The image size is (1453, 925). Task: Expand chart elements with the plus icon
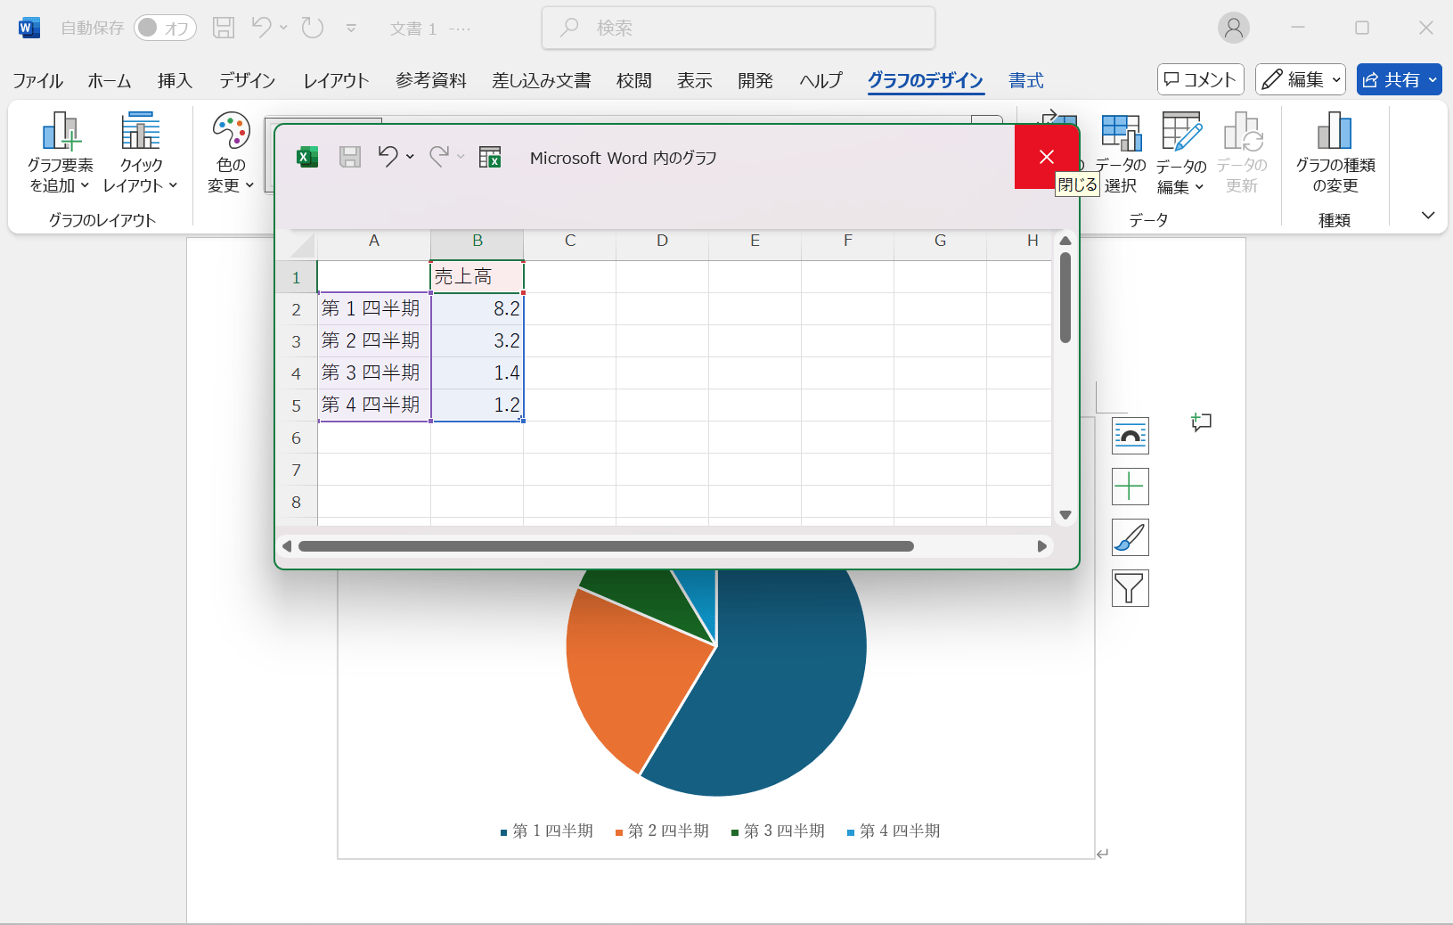pos(1130,487)
